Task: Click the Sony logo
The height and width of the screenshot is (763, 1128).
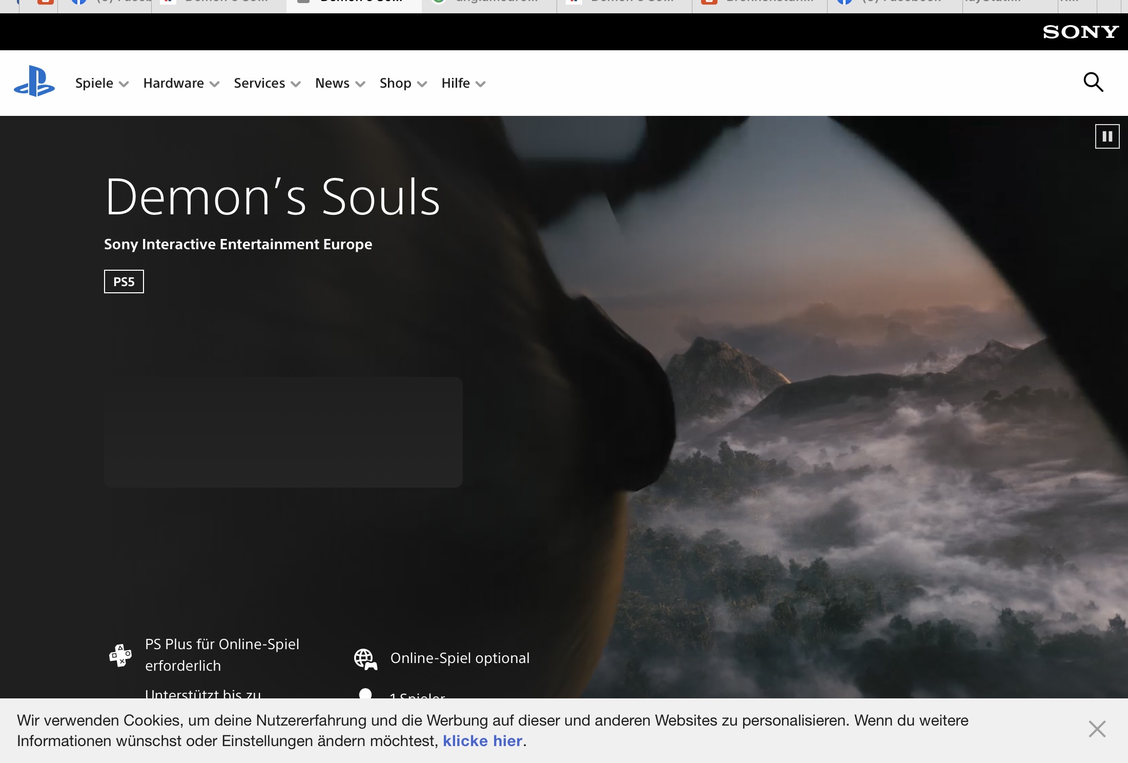Action: click(1081, 32)
